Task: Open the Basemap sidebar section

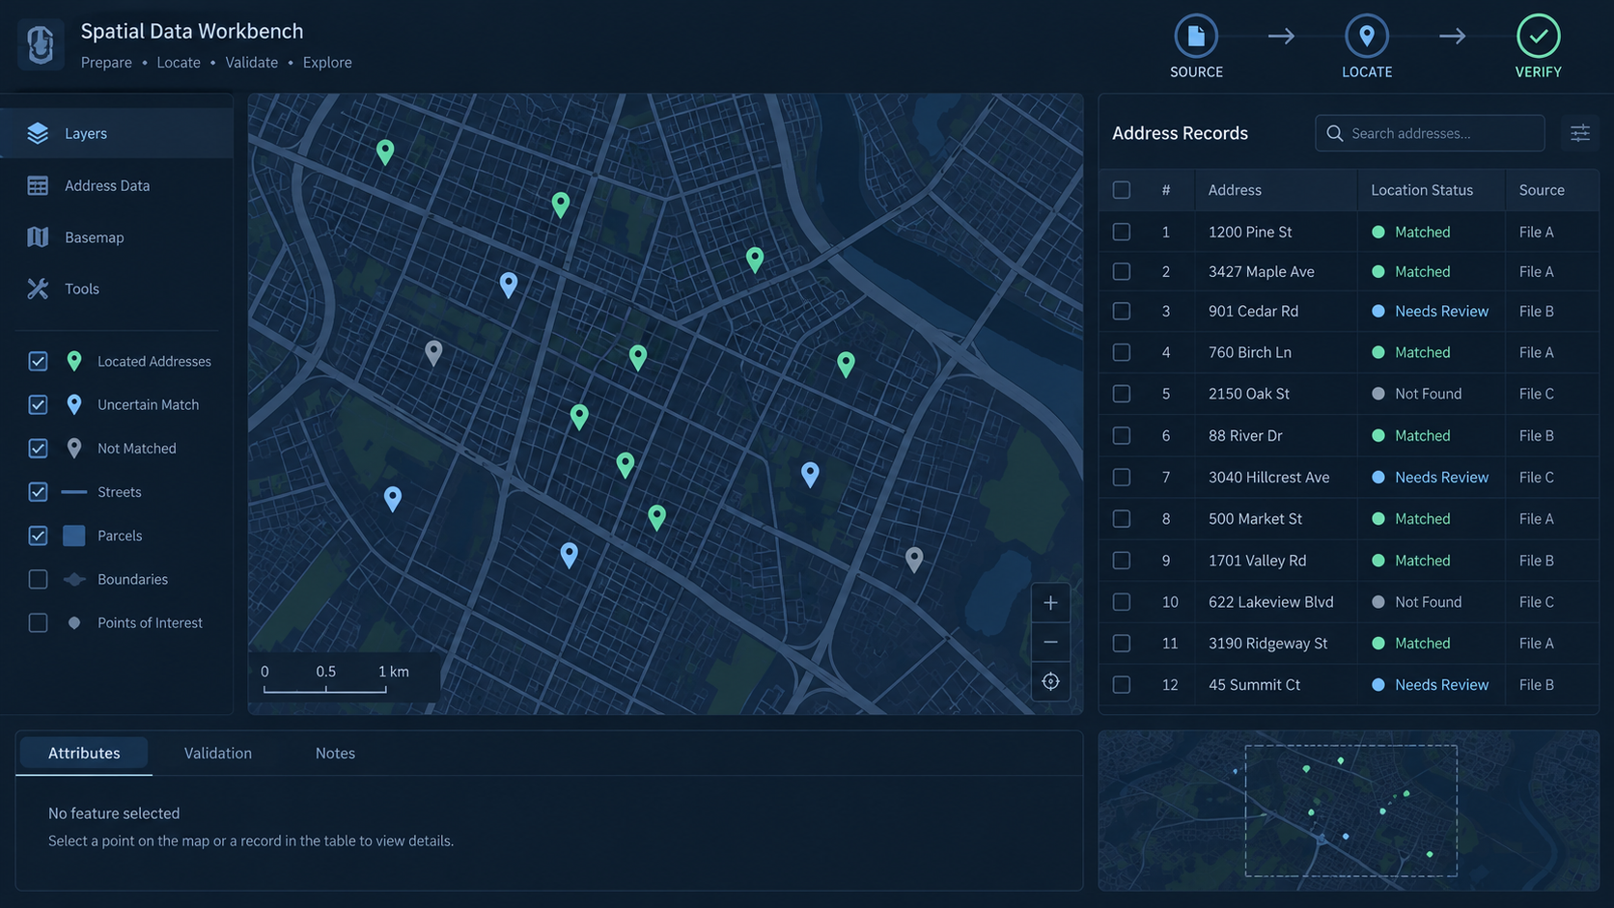Action: [117, 237]
